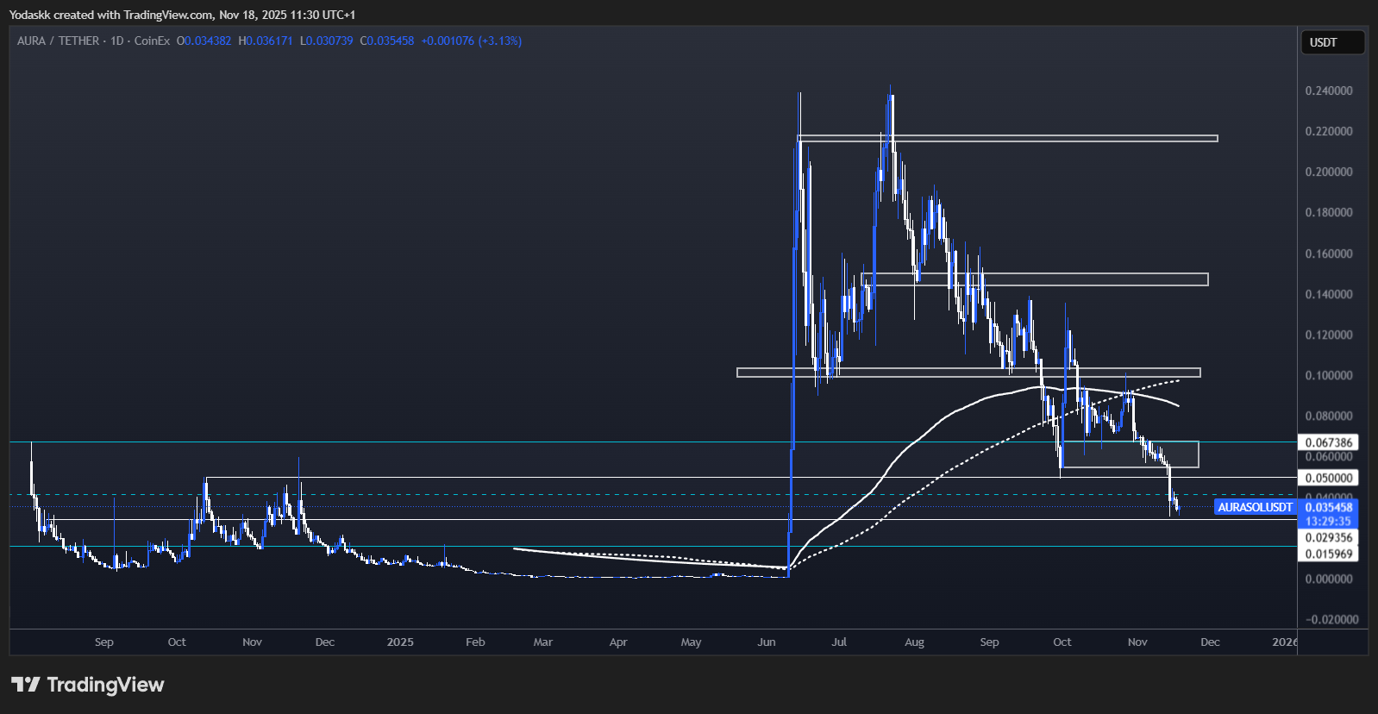
Task: Open the USDT currency selector
Action: click(1331, 42)
